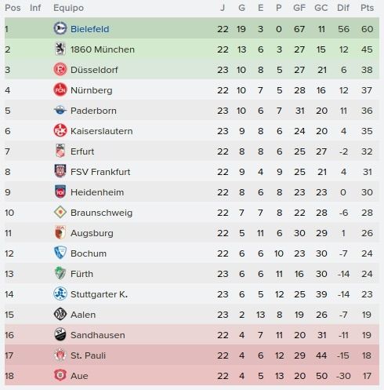This screenshot has height=390, width=384.
Task: Sort by the Dif column header
Action: (x=343, y=8)
